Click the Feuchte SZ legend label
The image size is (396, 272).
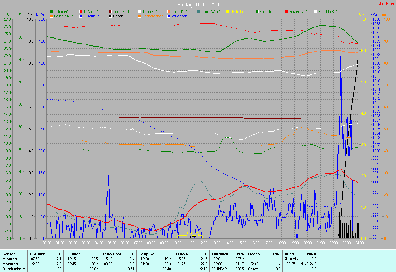tap(328, 12)
